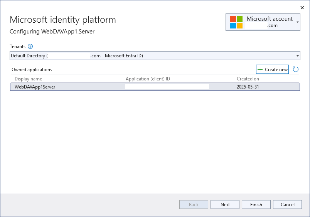Select the WebDAVApp1Server application row
The image size is (310, 217).
coord(155,87)
